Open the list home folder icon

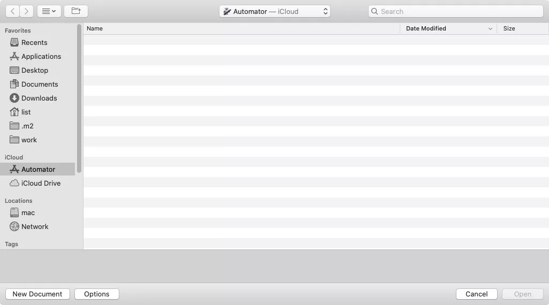[14, 112]
